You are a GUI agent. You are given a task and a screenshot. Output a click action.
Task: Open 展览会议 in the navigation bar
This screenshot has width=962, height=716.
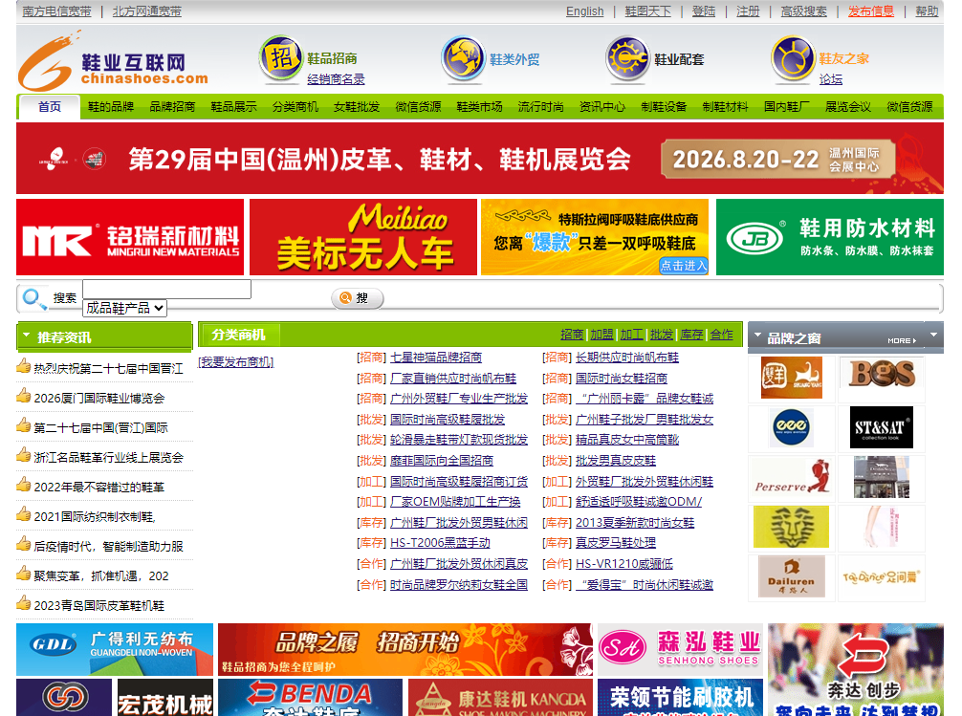coord(848,107)
